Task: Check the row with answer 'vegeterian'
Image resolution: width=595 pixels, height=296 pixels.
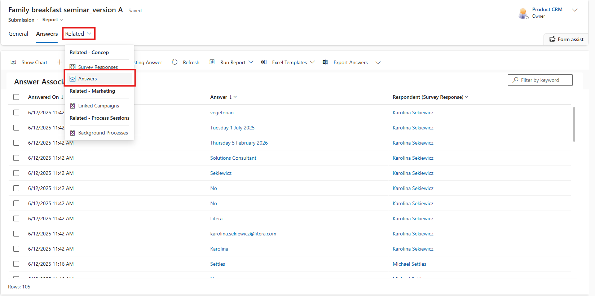Action: (16, 112)
